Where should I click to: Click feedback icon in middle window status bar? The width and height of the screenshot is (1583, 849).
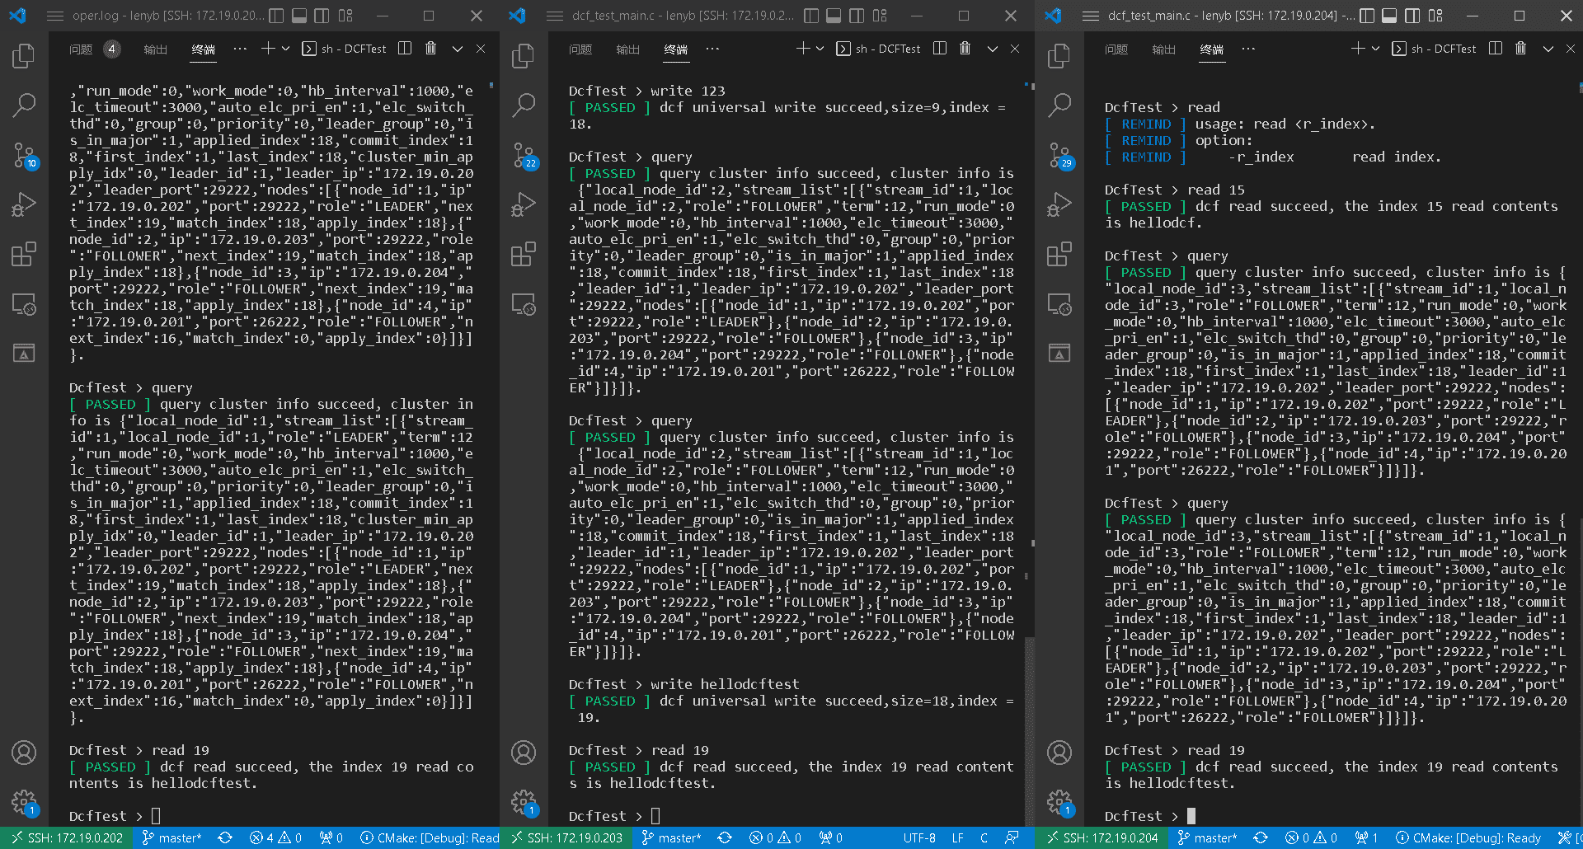pos(1012,838)
